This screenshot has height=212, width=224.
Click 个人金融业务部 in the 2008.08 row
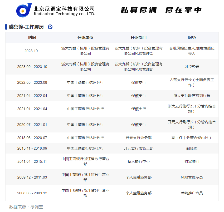[139, 193]
